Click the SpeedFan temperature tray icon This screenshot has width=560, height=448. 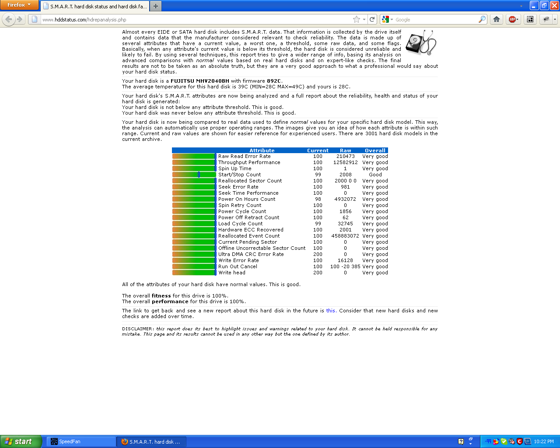pyautogui.click(x=488, y=441)
